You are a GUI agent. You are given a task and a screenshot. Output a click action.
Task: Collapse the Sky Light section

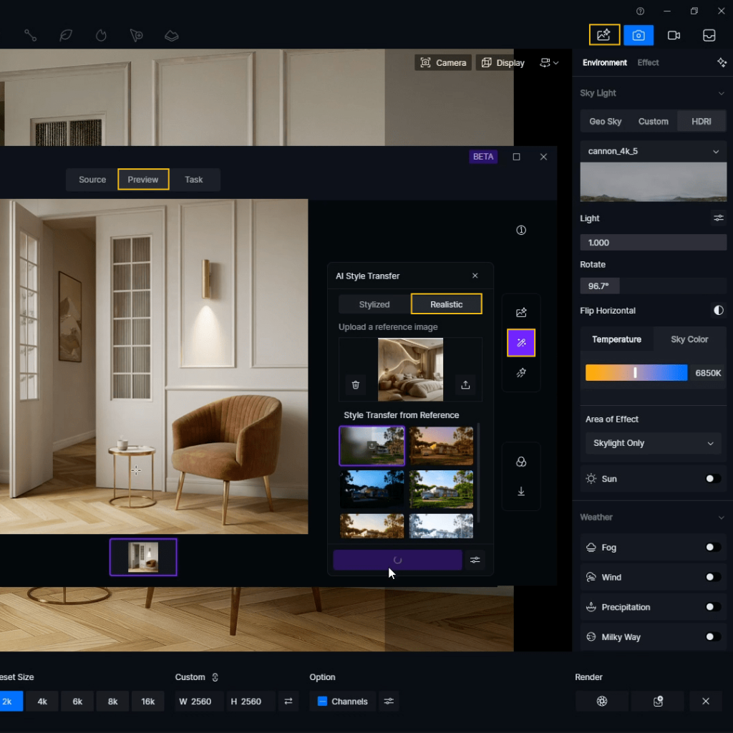pyautogui.click(x=721, y=93)
